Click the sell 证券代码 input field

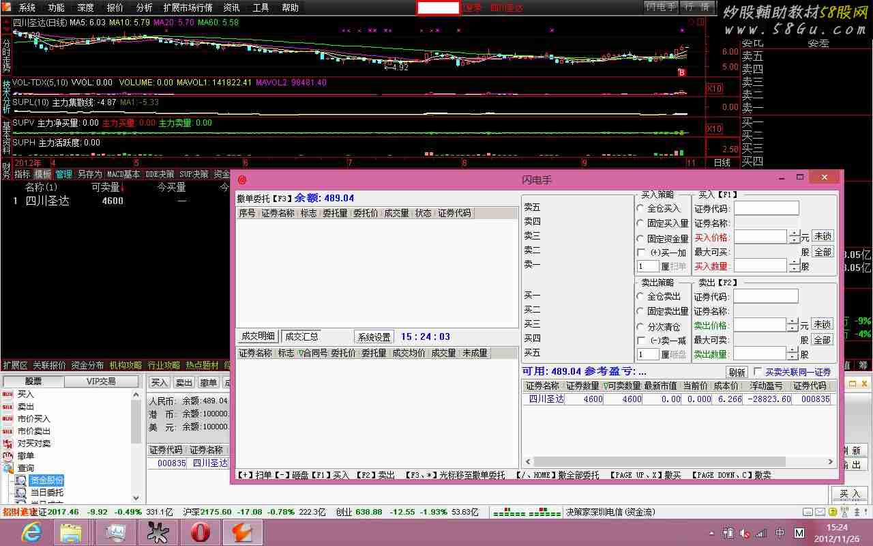[x=765, y=296]
